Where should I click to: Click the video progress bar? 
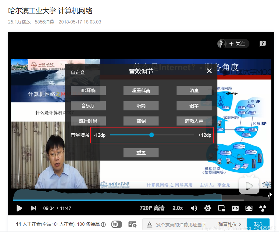tap(141, 200)
